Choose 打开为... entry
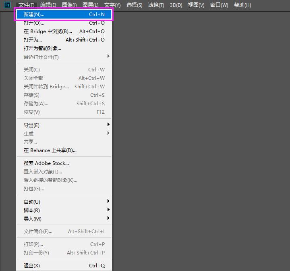The image size is (290, 271). tap(64, 40)
